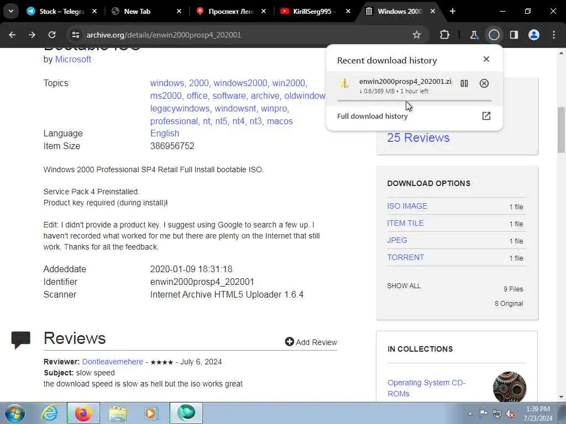Open reviewer Dontleavemehere profile link
The width and height of the screenshot is (566, 424).
point(113,362)
